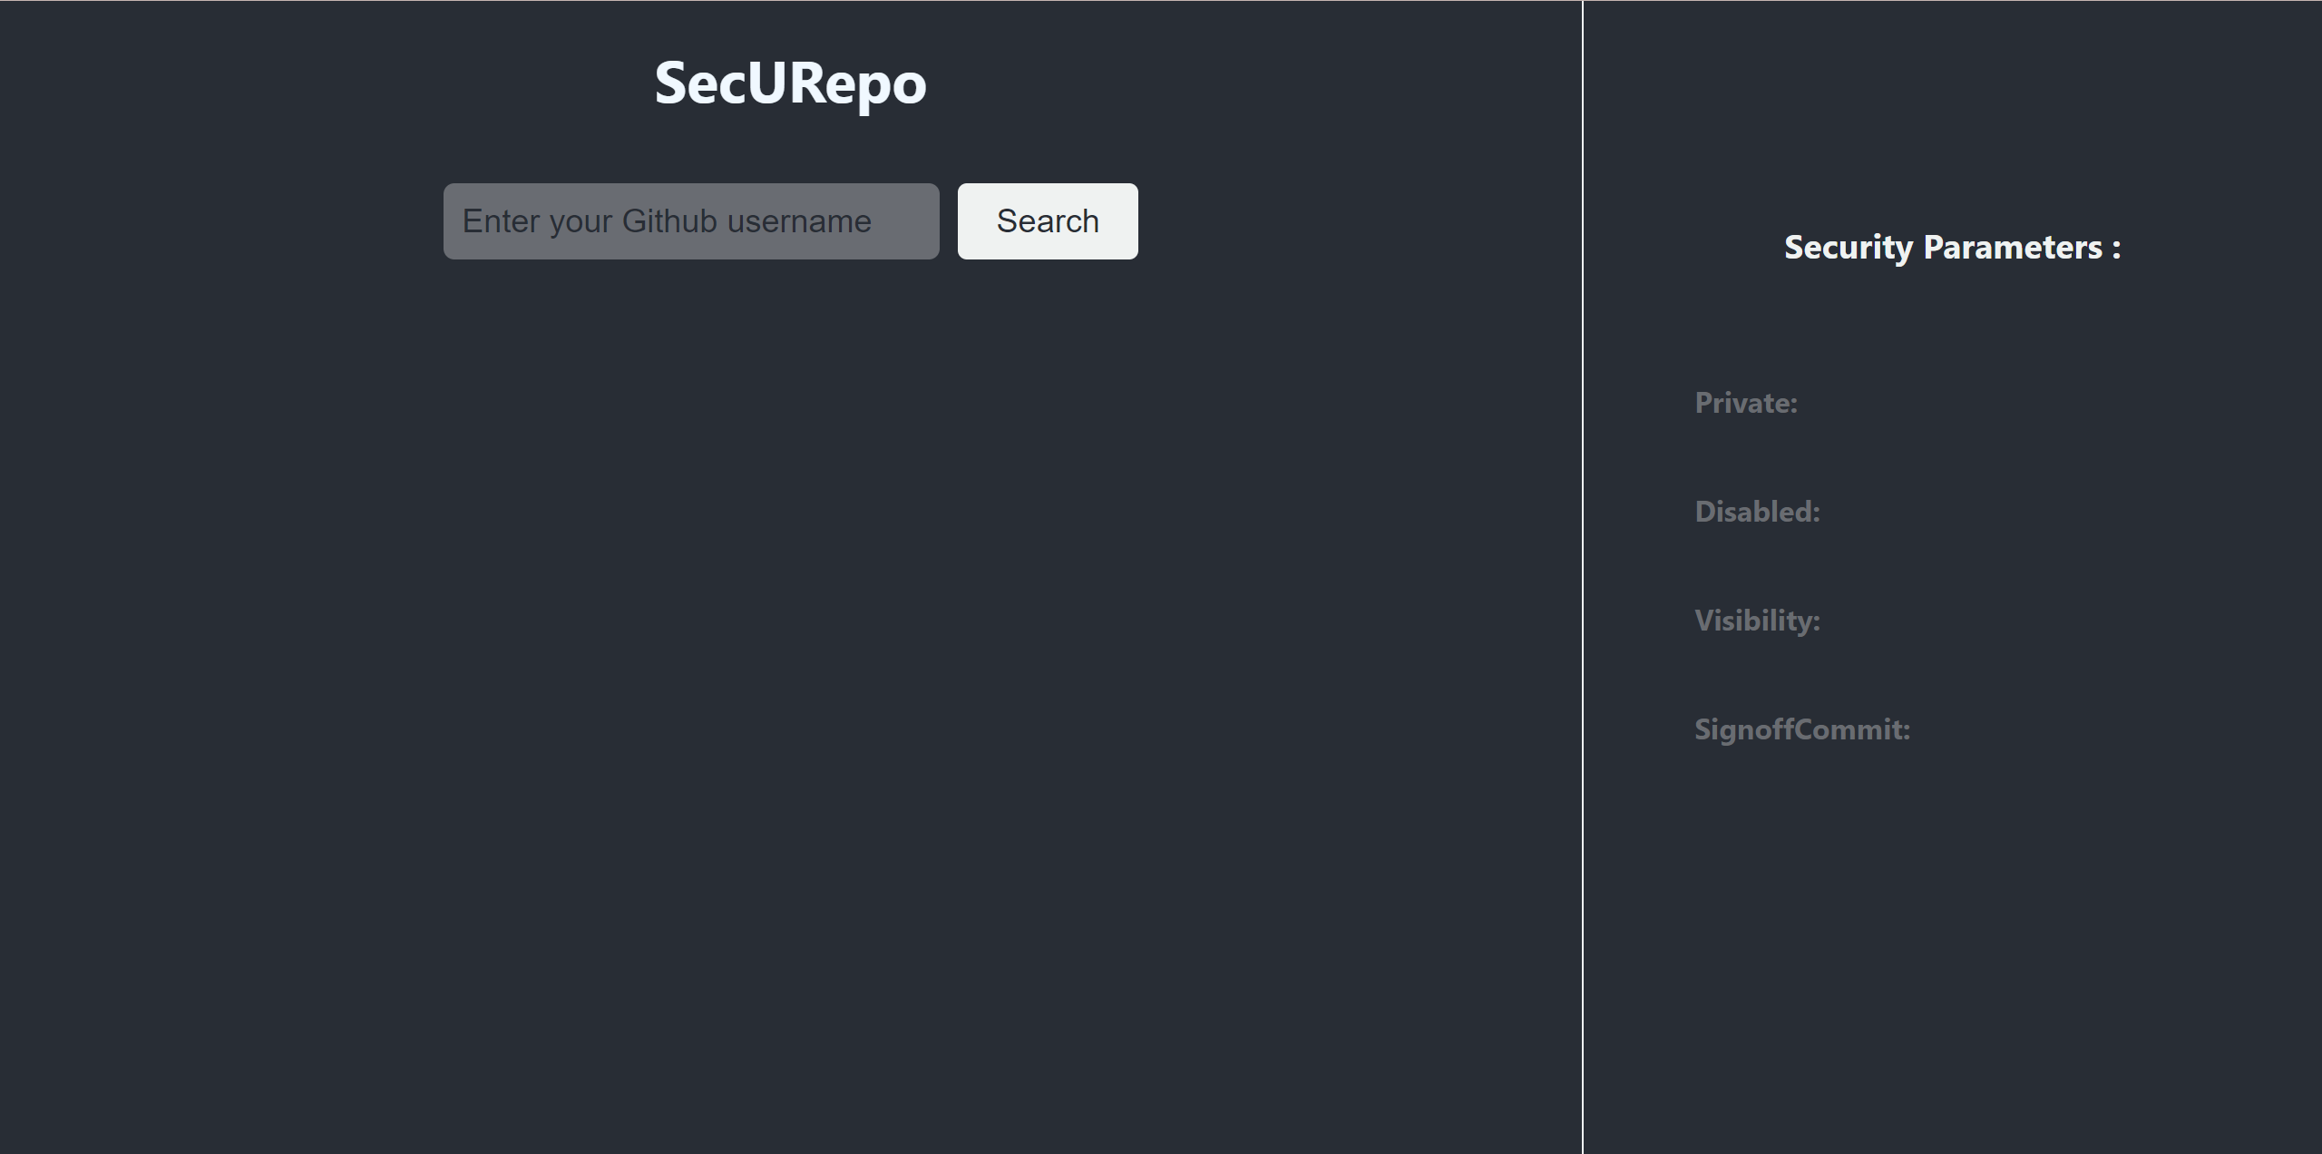2322x1154 pixels.
Task: Click the Disabled: parameter label
Action: pyautogui.click(x=1756, y=511)
